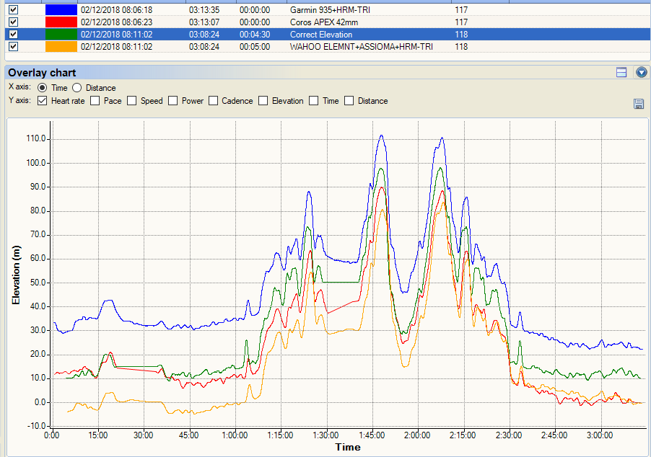Uncheck the Correct Elevation row checkbox

pos(13,35)
